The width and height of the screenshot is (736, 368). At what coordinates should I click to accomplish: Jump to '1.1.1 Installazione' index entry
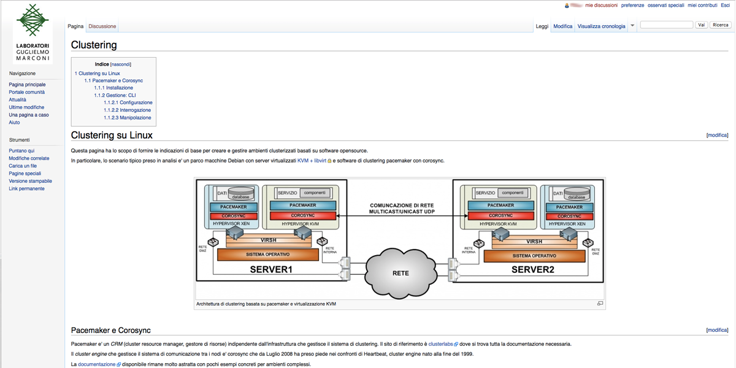tap(113, 88)
